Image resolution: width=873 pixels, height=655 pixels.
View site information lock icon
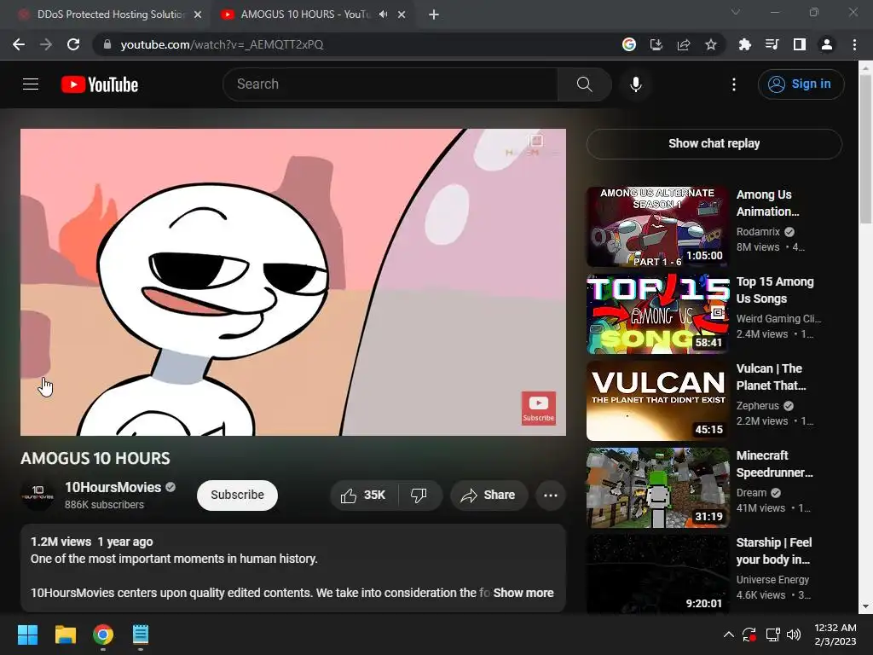tap(107, 44)
